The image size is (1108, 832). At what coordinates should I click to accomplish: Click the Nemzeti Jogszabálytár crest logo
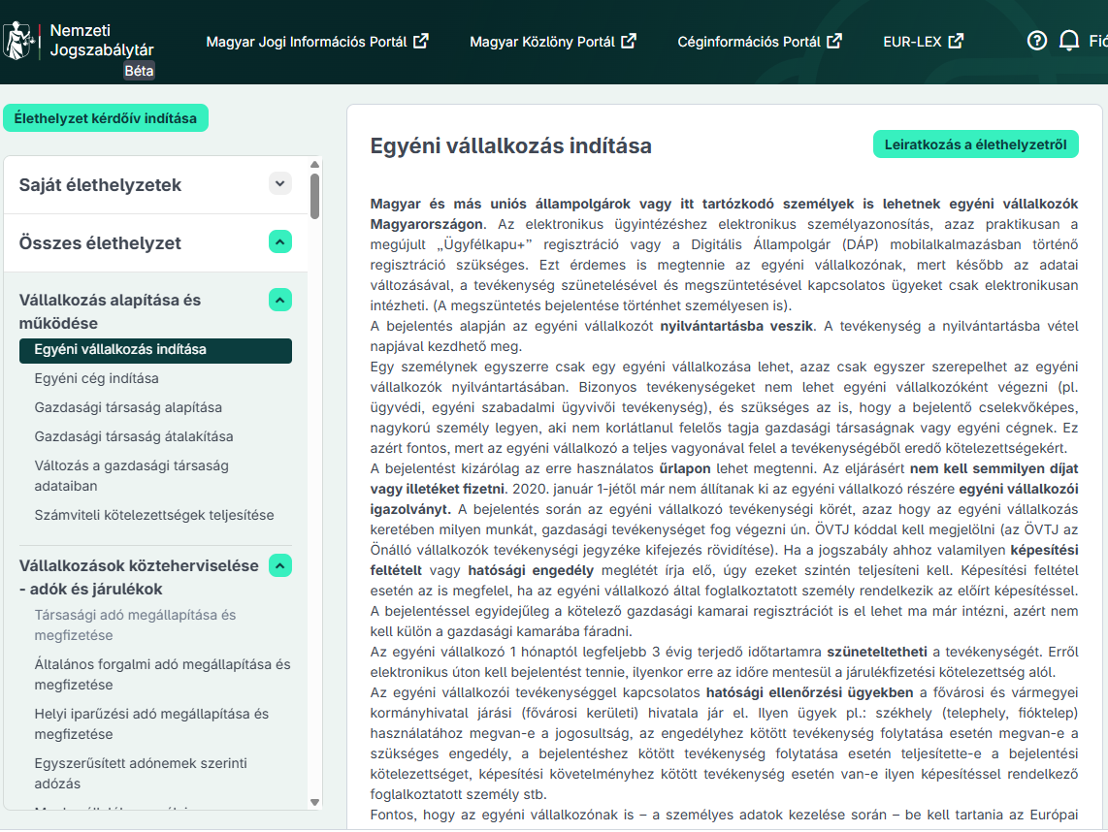[x=19, y=41]
